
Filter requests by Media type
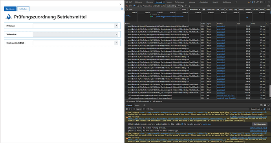[241, 9]
